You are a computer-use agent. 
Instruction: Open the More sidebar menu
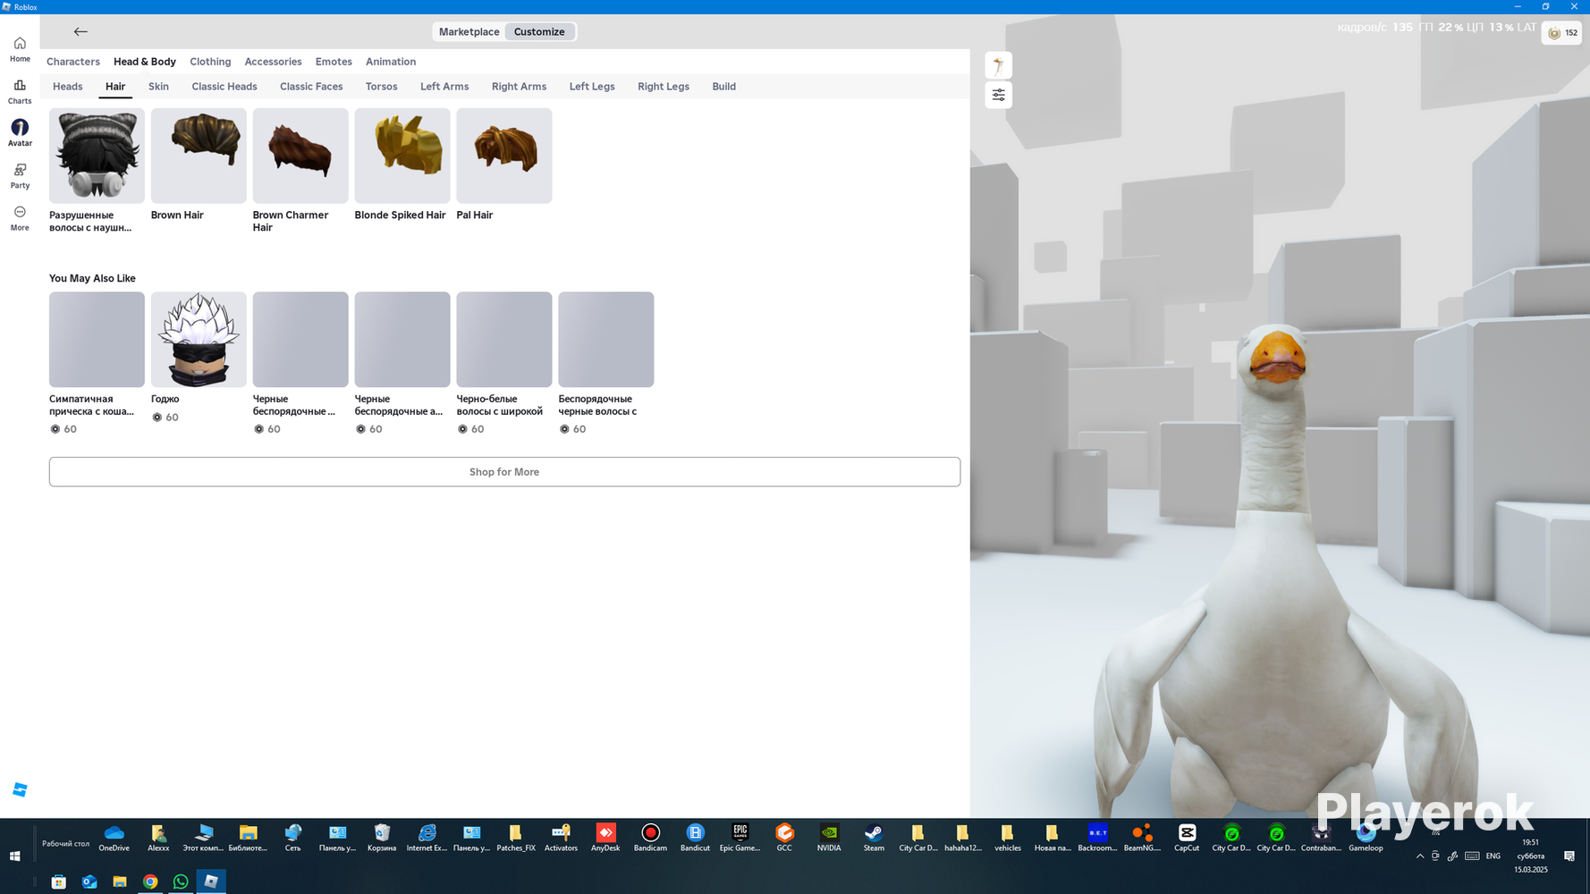pos(20,218)
